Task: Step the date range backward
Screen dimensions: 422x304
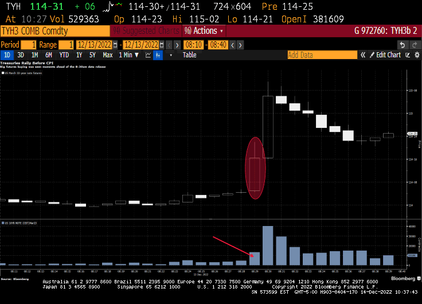Action: [169, 45]
